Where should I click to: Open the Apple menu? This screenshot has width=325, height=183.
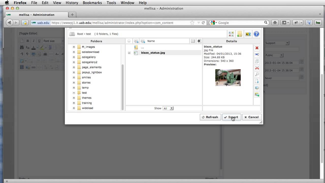pos(7,3)
